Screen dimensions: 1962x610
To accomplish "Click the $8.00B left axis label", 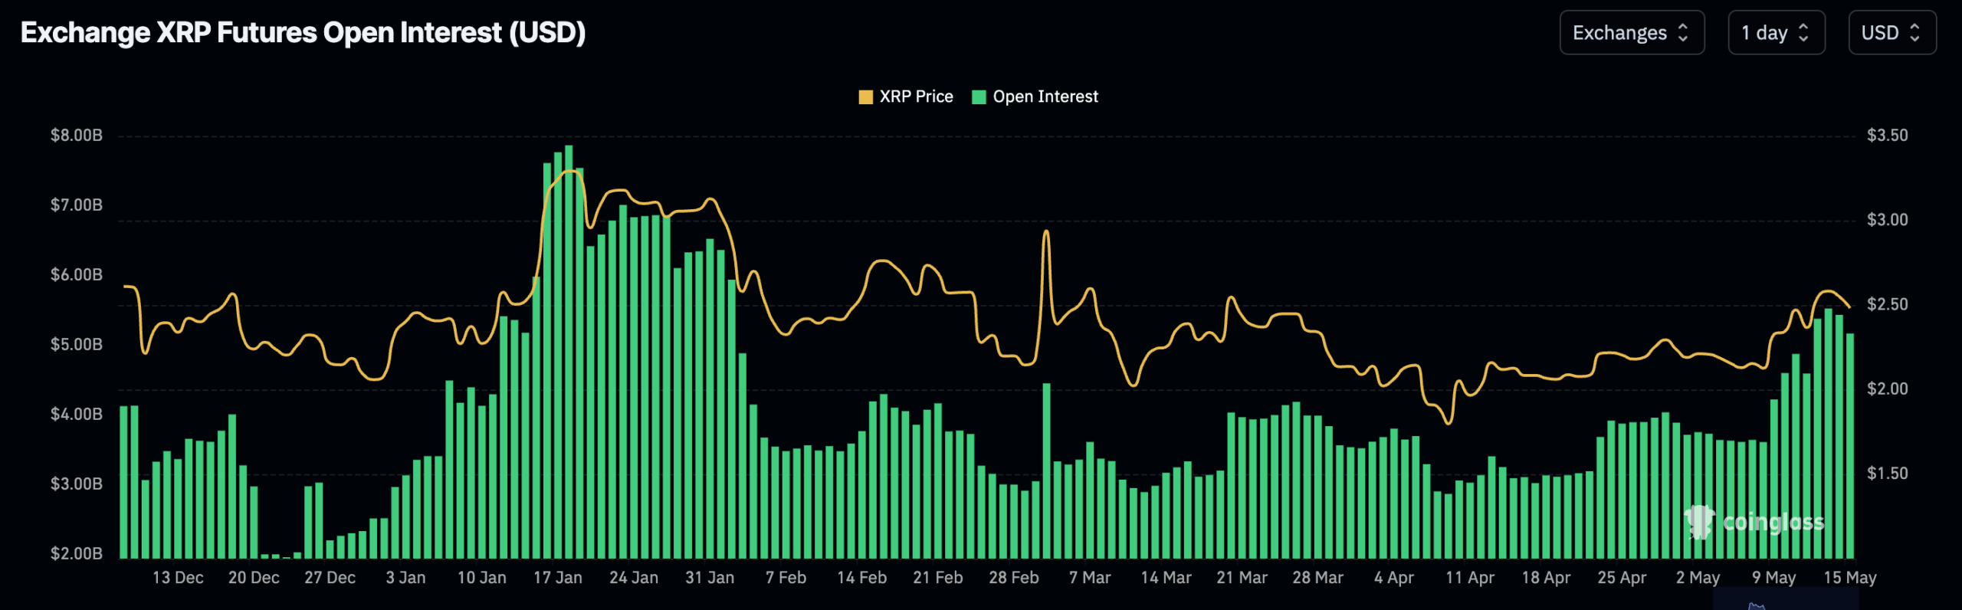I will click(77, 136).
